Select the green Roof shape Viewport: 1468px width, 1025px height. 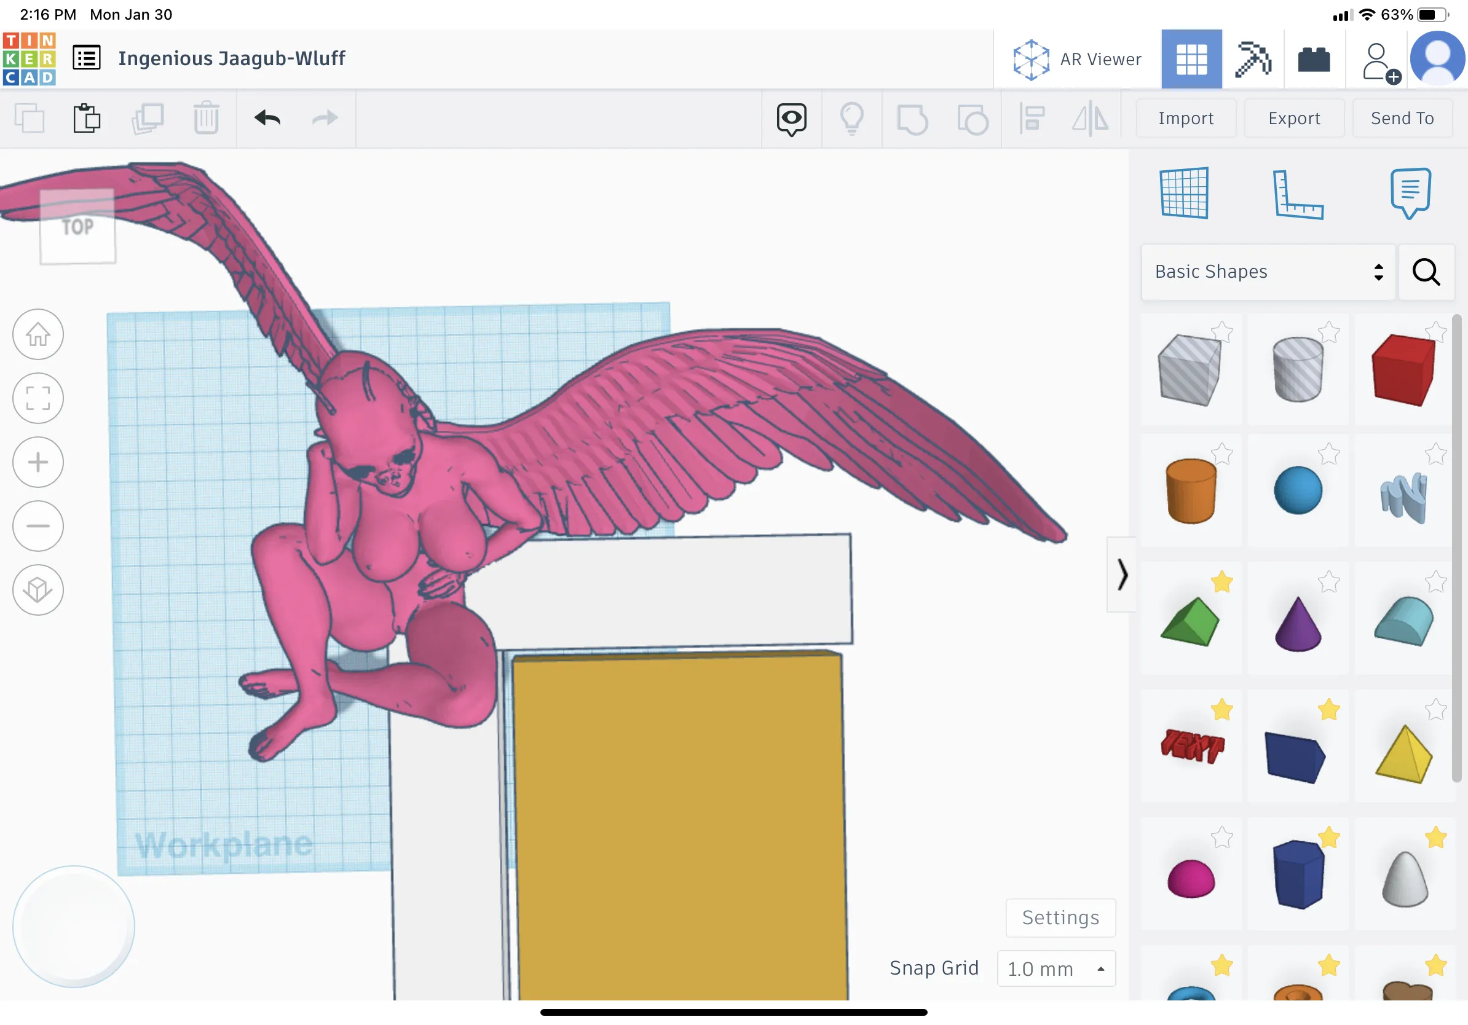coord(1190,622)
